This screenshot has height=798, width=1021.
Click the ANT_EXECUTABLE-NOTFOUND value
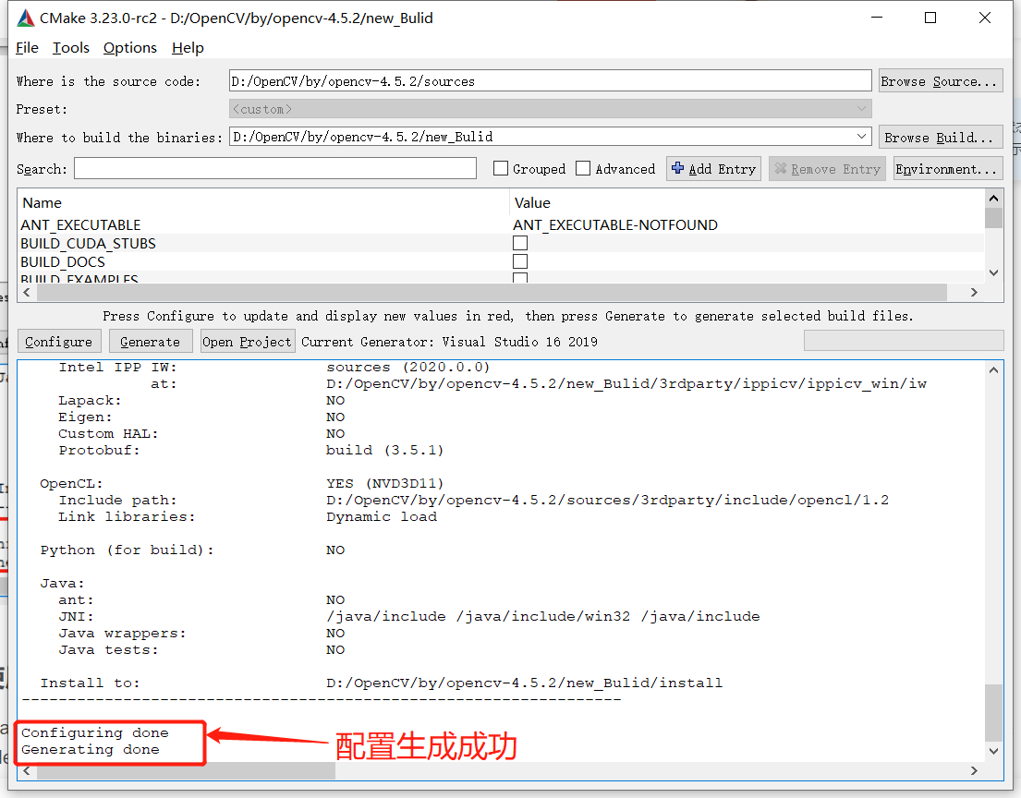coord(615,224)
